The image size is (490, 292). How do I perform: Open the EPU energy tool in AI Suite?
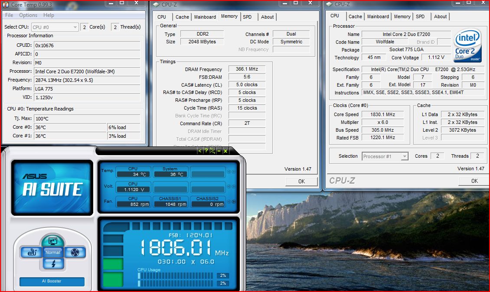coord(31,252)
